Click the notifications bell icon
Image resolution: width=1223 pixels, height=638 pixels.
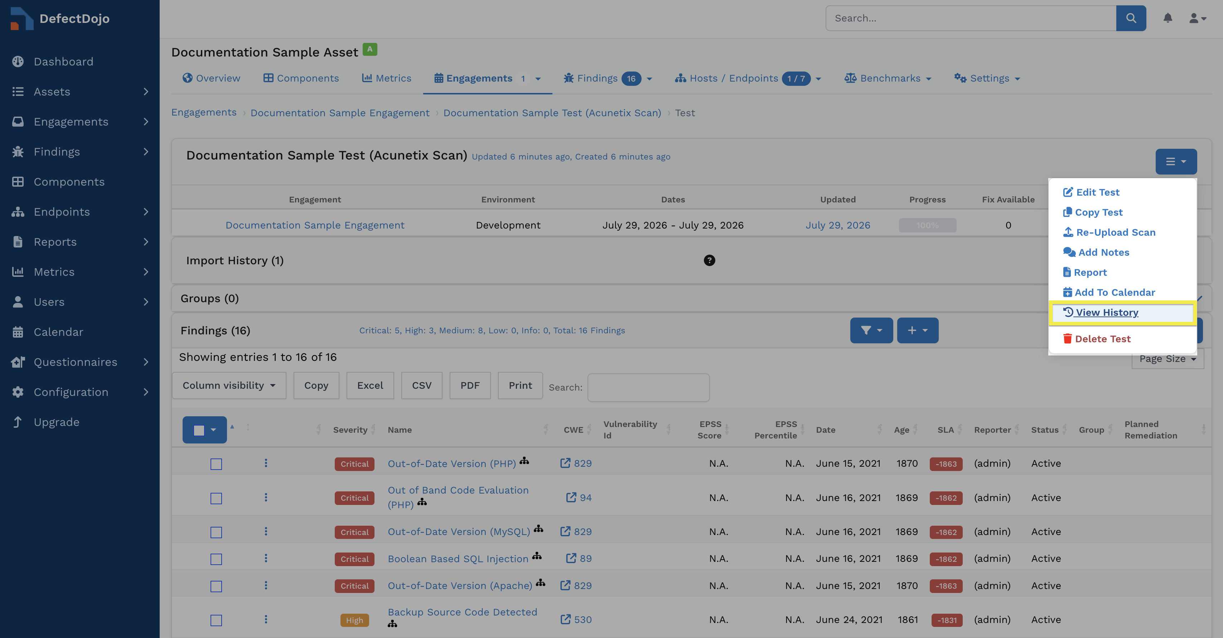[x=1168, y=18]
